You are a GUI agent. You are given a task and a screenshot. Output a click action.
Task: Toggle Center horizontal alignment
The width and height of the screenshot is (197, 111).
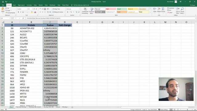[x=42, y=12]
